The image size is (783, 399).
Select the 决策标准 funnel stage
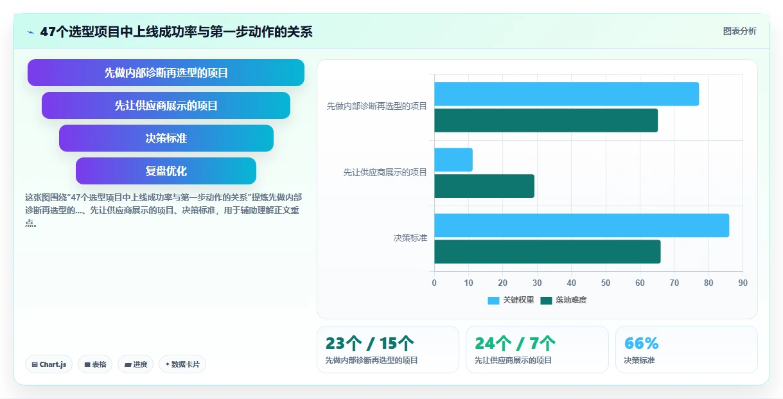(x=166, y=138)
